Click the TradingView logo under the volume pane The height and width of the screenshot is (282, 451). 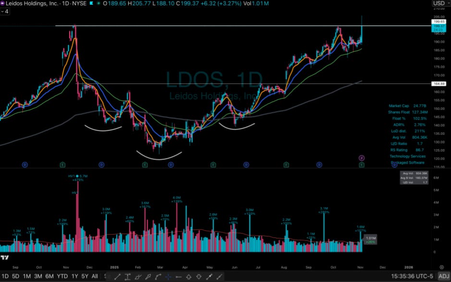point(5,258)
